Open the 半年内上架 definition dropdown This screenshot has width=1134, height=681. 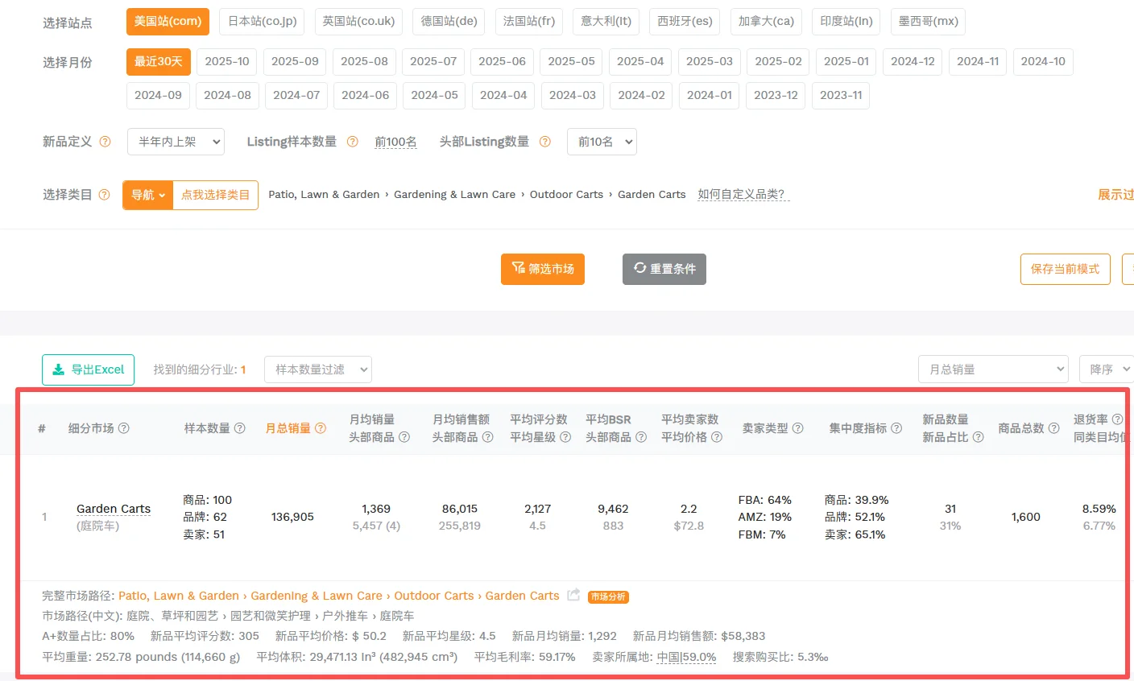tap(176, 141)
